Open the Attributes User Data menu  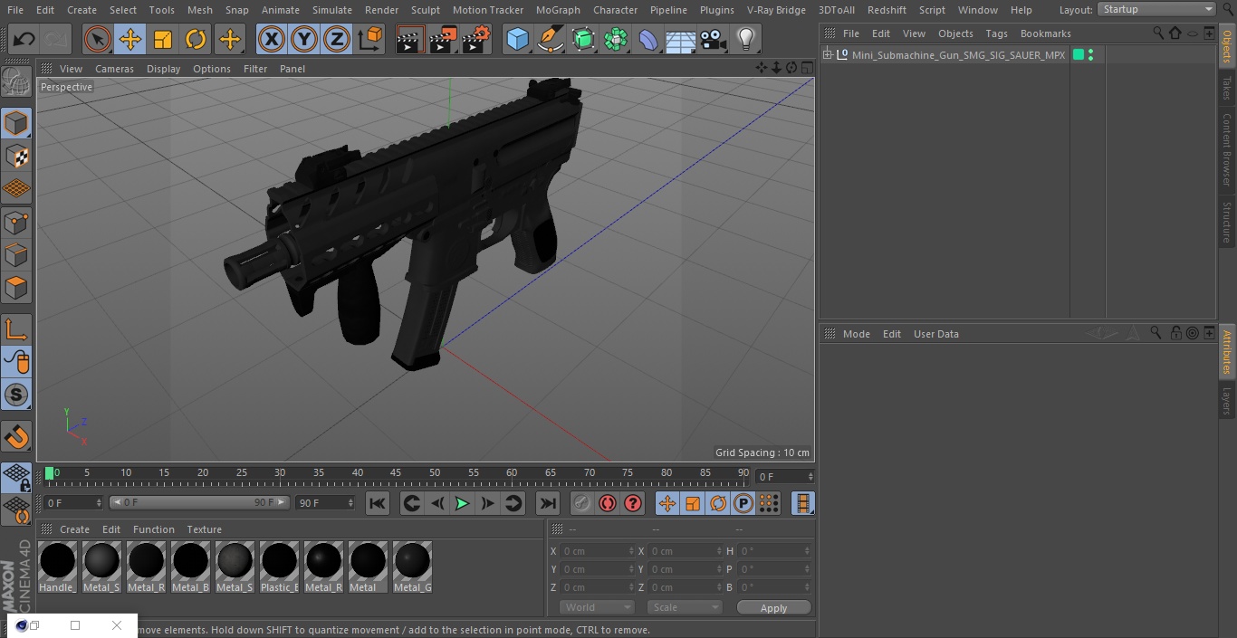pos(935,334)
